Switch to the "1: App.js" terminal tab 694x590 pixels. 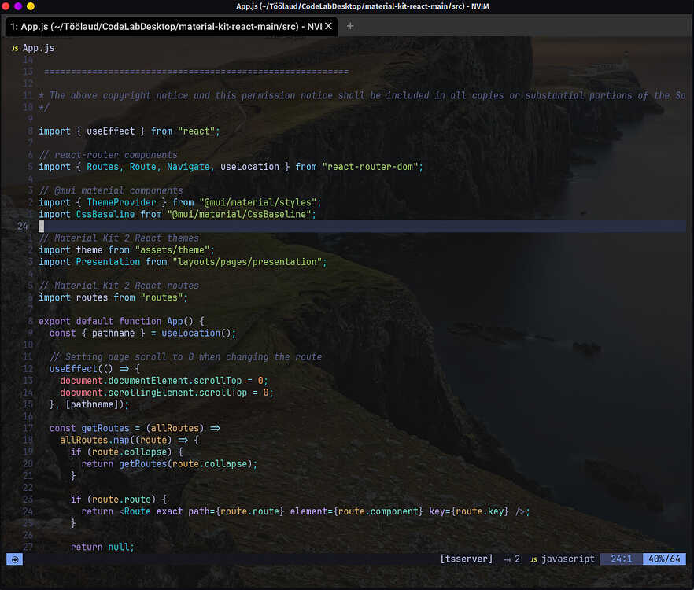pos(157,26)
